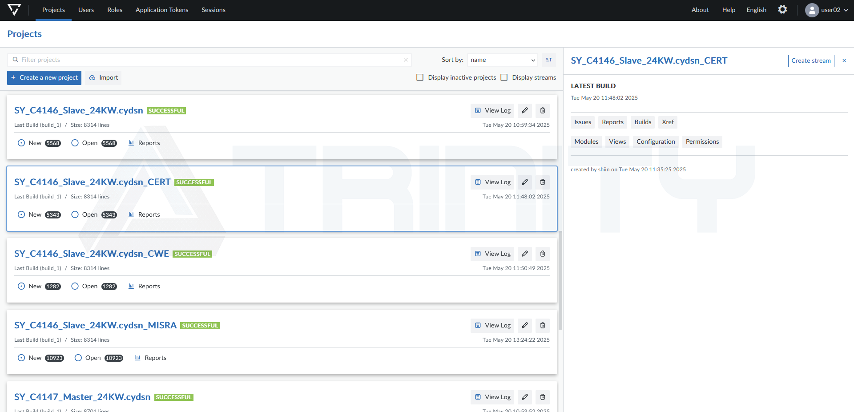The height and width of the screenshot is (412, 854).
Task: Edit the SY_C4146_Slave_24KW.cydsn_MISRA project with the pencil icon
Action: (525, 325)
